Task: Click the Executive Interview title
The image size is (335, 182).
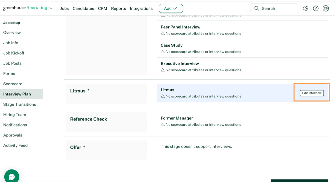Action: (x=180, y=64)
